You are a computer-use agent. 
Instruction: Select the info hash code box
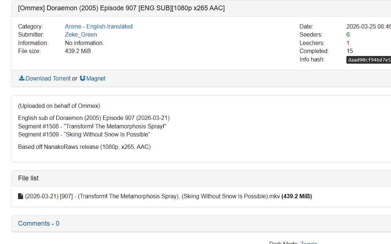369,60
